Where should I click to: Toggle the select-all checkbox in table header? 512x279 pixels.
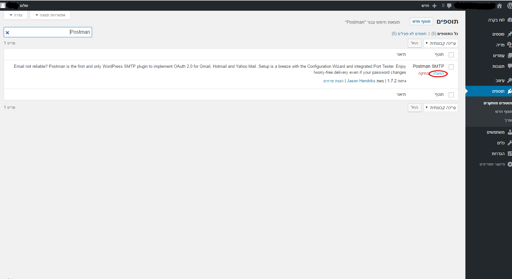pos(451,55)
